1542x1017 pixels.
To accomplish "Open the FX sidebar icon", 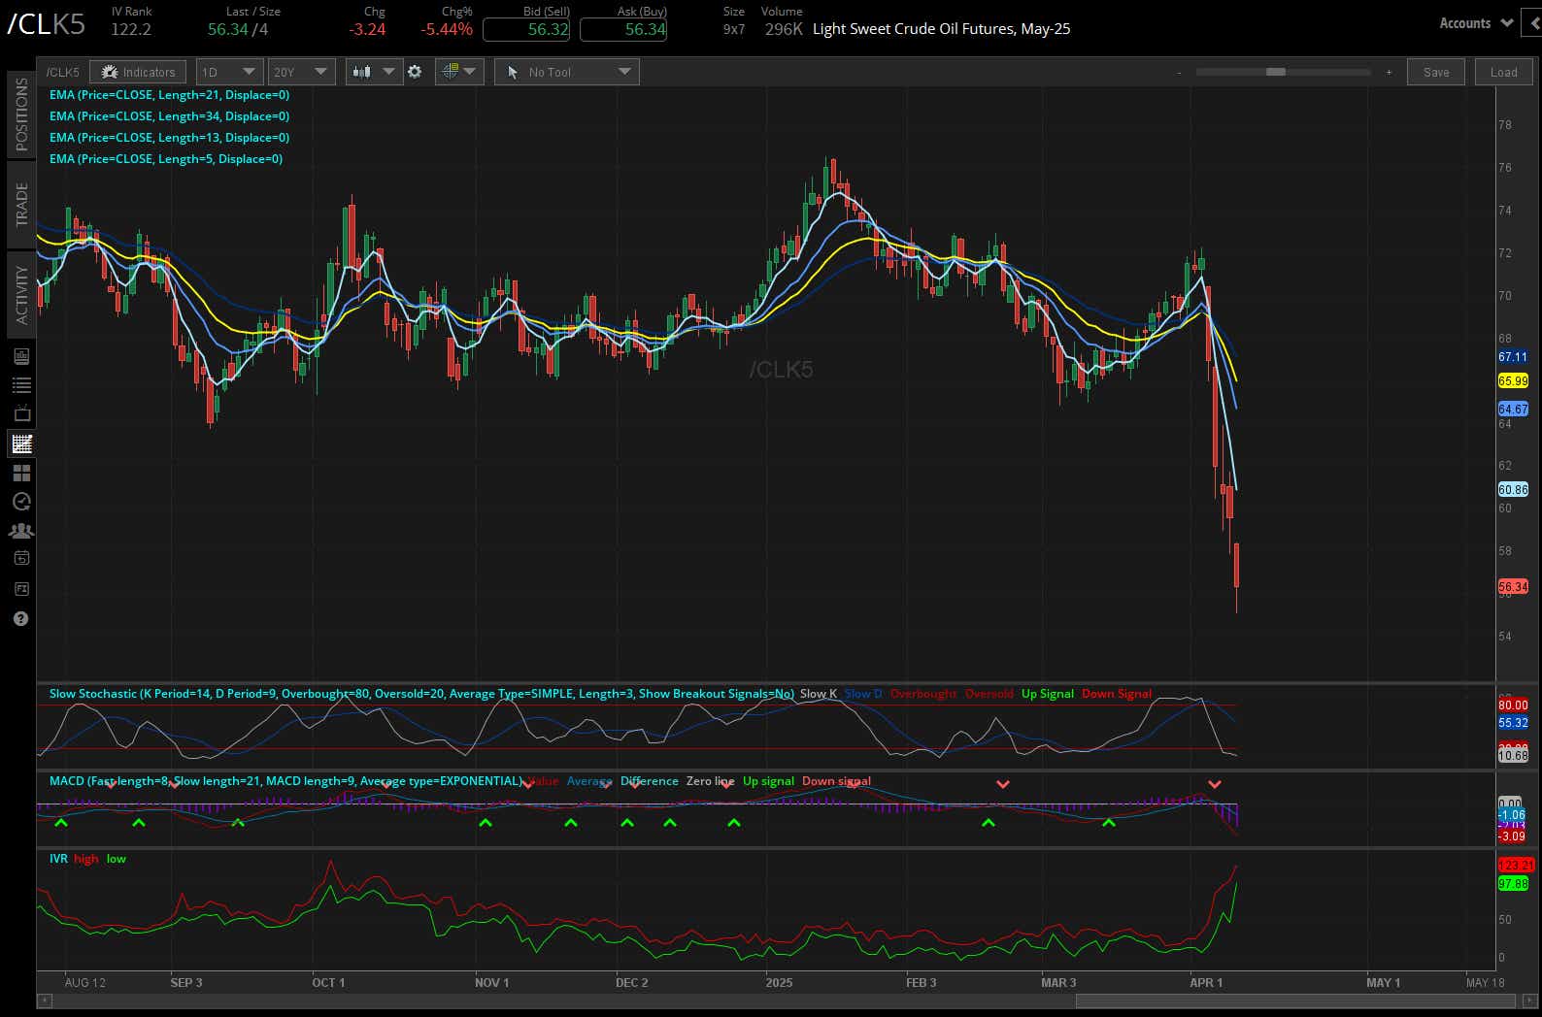I will pyautogui.click(x=20, y=589).
